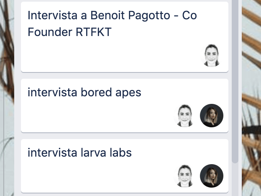
Task: Click gap between bored apes and larva labs cards
Action: pyautogui.click(x=125, y=136)
